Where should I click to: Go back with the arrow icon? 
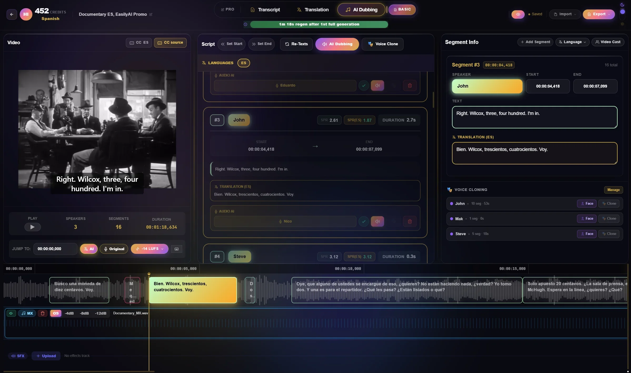(12, 14)
